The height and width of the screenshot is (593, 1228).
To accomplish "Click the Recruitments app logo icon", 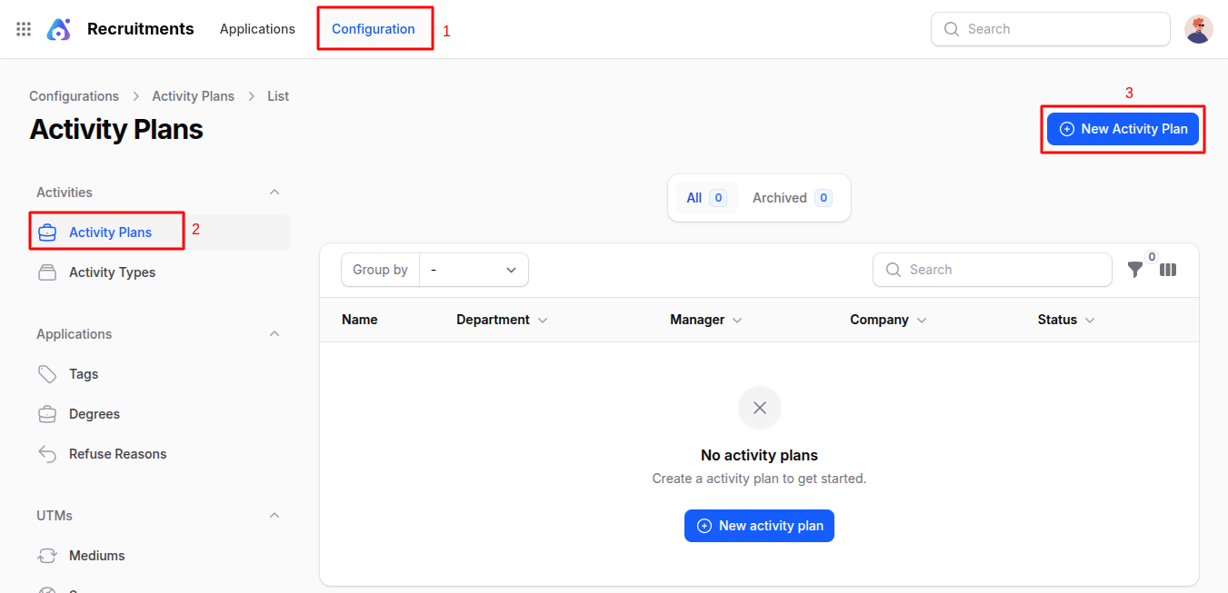I will coord(59,29).
